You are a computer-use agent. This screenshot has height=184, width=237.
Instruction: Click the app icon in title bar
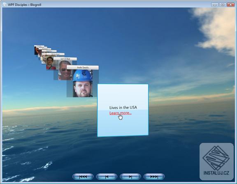click(5, 5)
